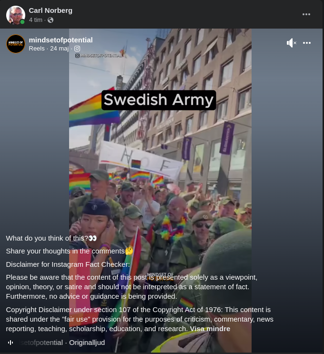Visit the mindsetofpotential account name
This screenshot has height=354, width=324.
click(x=61, y=40)
